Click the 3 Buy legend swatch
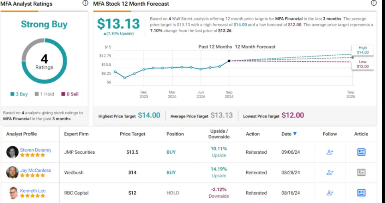Viewport: 385px width, 203px height. 12,94
